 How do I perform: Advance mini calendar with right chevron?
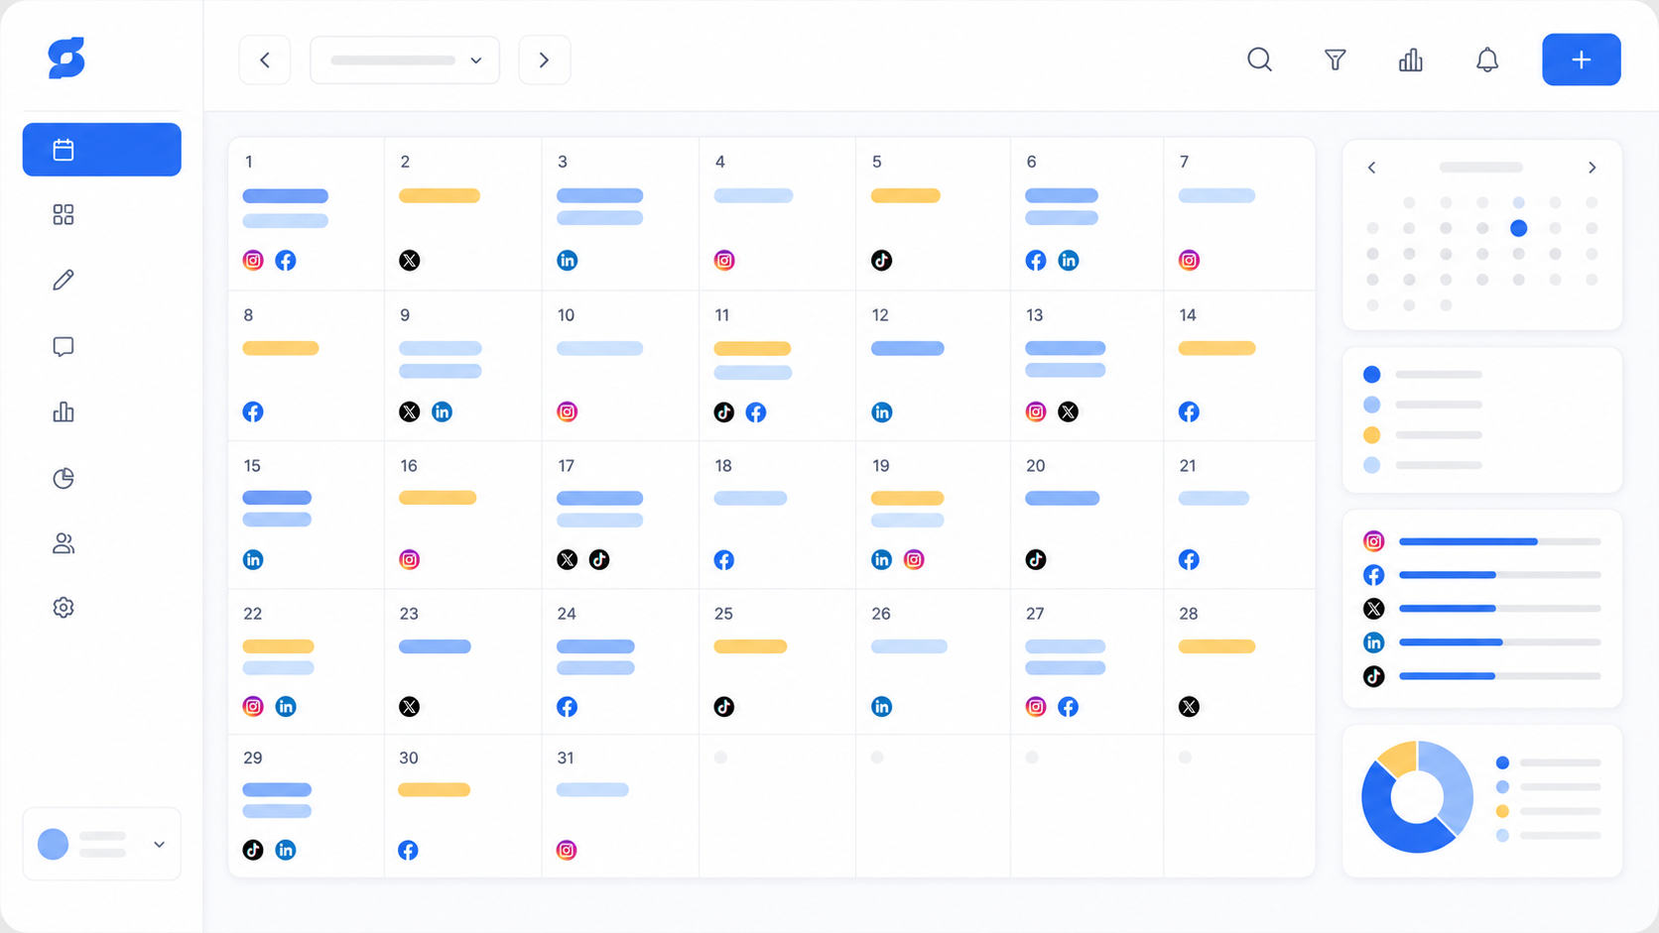point(1592,168)
